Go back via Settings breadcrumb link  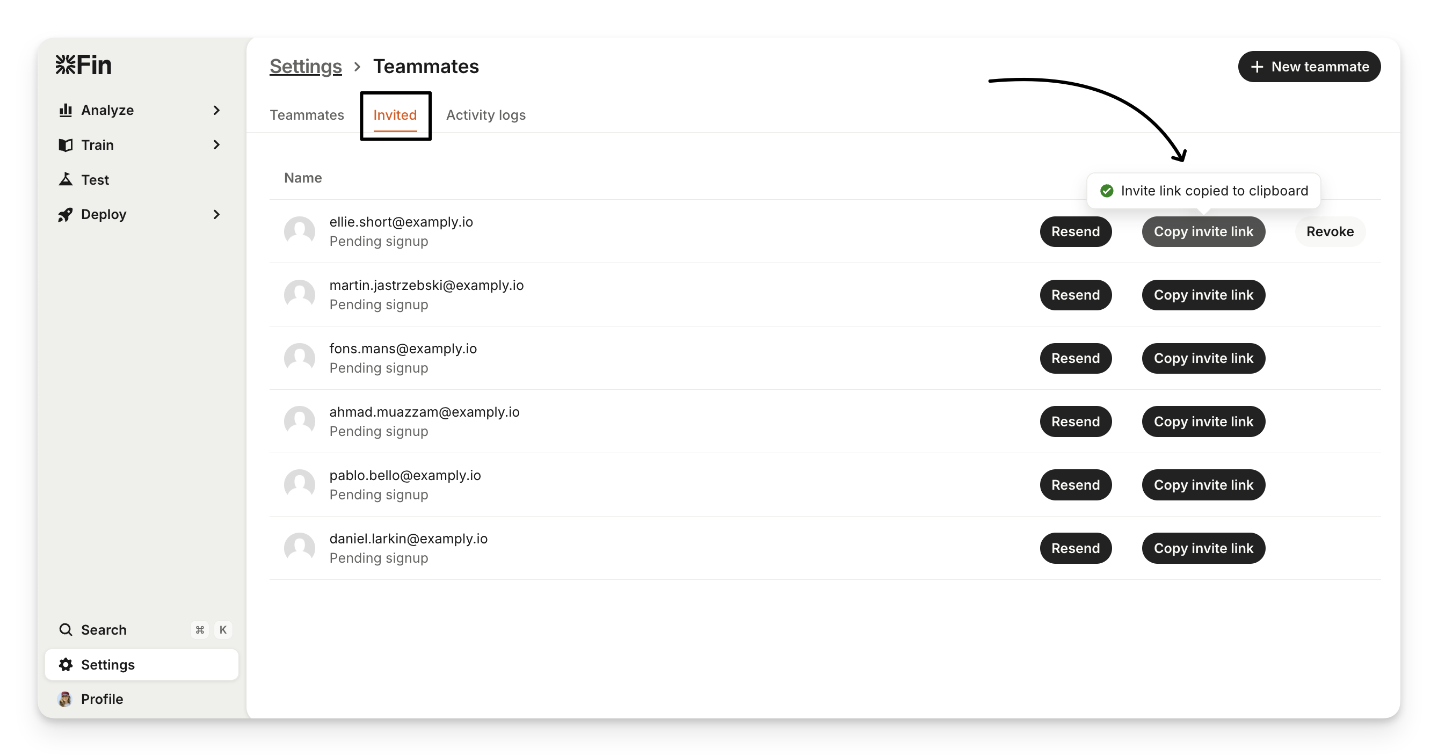pyautogui.click(x=306, y=67)
